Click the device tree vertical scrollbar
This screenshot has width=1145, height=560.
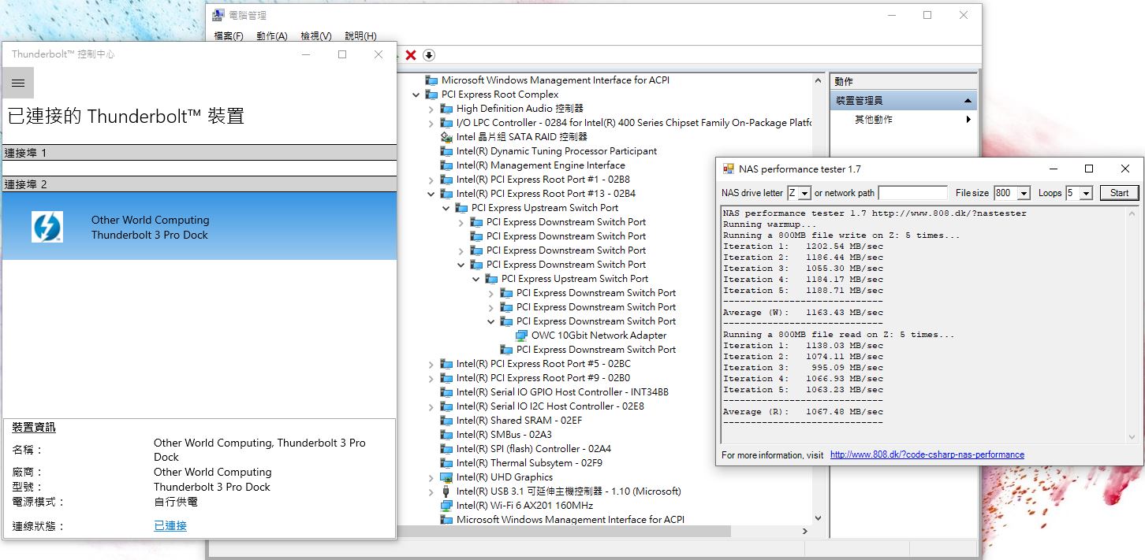click(x=818, y=299)
